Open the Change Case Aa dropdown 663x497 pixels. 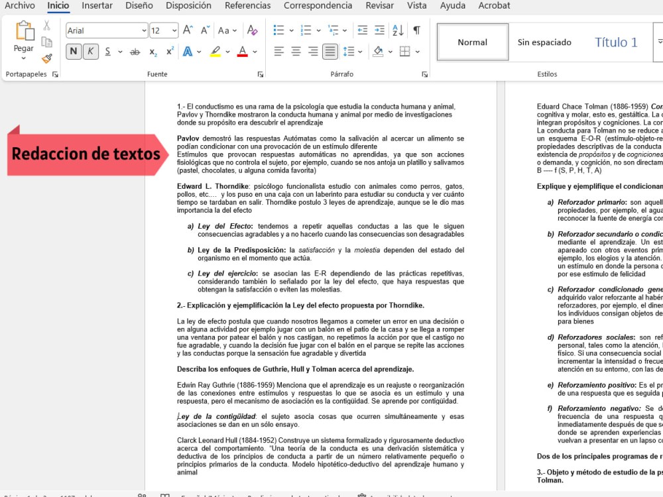[x=227, y=30]
